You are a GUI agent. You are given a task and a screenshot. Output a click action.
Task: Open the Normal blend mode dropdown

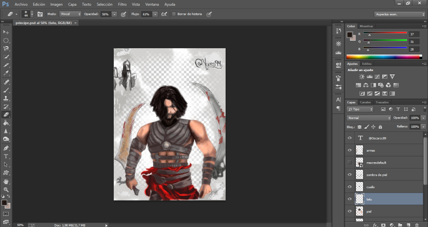point(369,118)
